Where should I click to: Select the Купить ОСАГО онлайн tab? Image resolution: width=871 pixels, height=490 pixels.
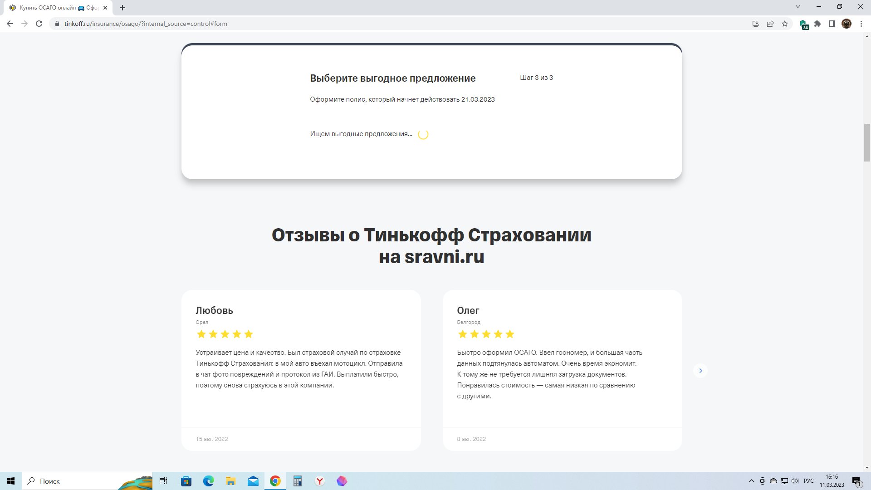tap(58, 8)
